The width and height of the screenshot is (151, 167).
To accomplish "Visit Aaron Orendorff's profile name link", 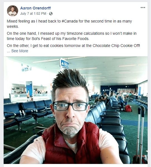I will pyautogui.click(x=35, y=8).
